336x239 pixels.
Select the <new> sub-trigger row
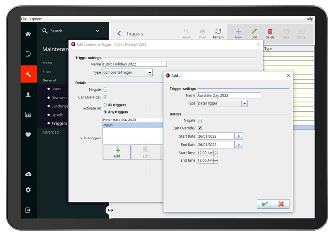pos(133,125)
